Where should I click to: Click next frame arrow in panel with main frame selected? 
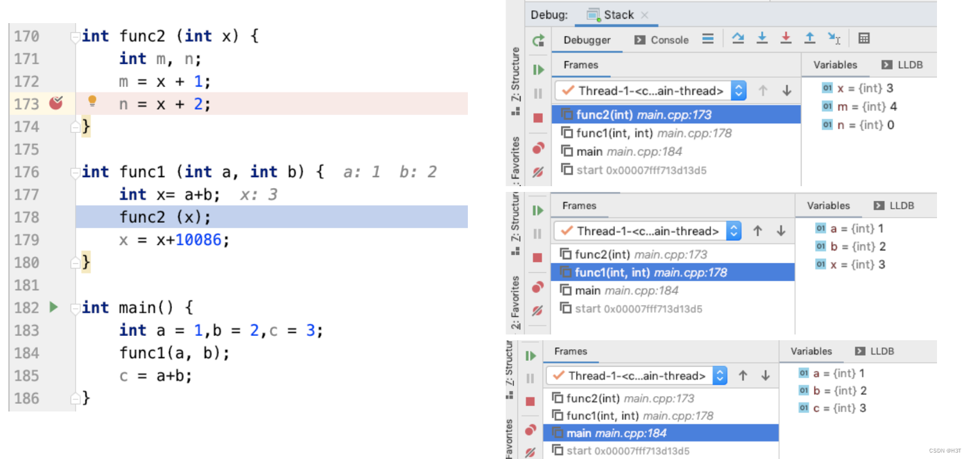[x=766, y=376]
